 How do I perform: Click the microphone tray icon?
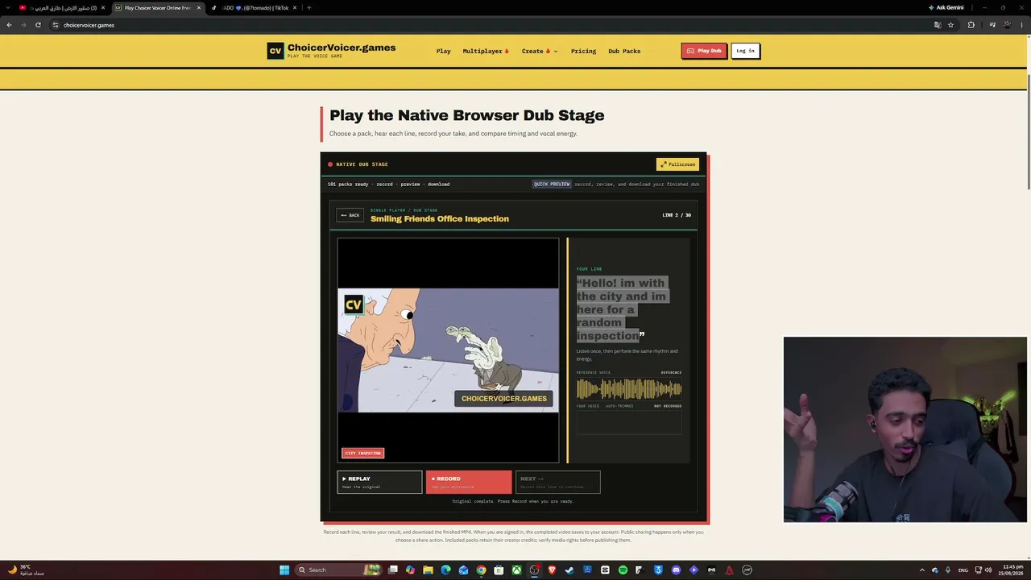point(948,570)
